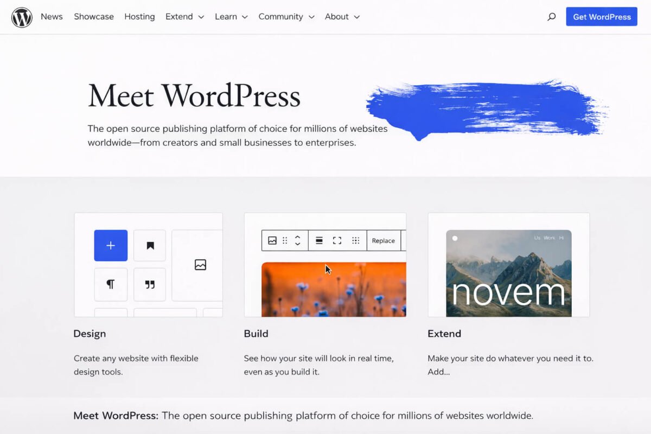The height and width of the screenshot is (434, 651).
Task: Click the full-size corners icon in Build toolbar
Action: pos(337,240)
